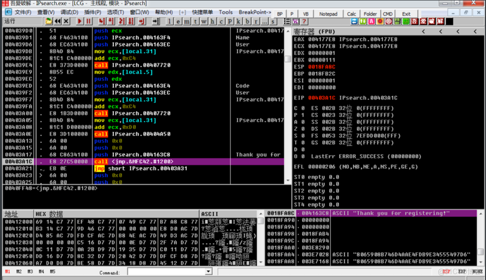Open the Tools menu
This screenshot has width=486, height=280.
[x=226, y=12]
